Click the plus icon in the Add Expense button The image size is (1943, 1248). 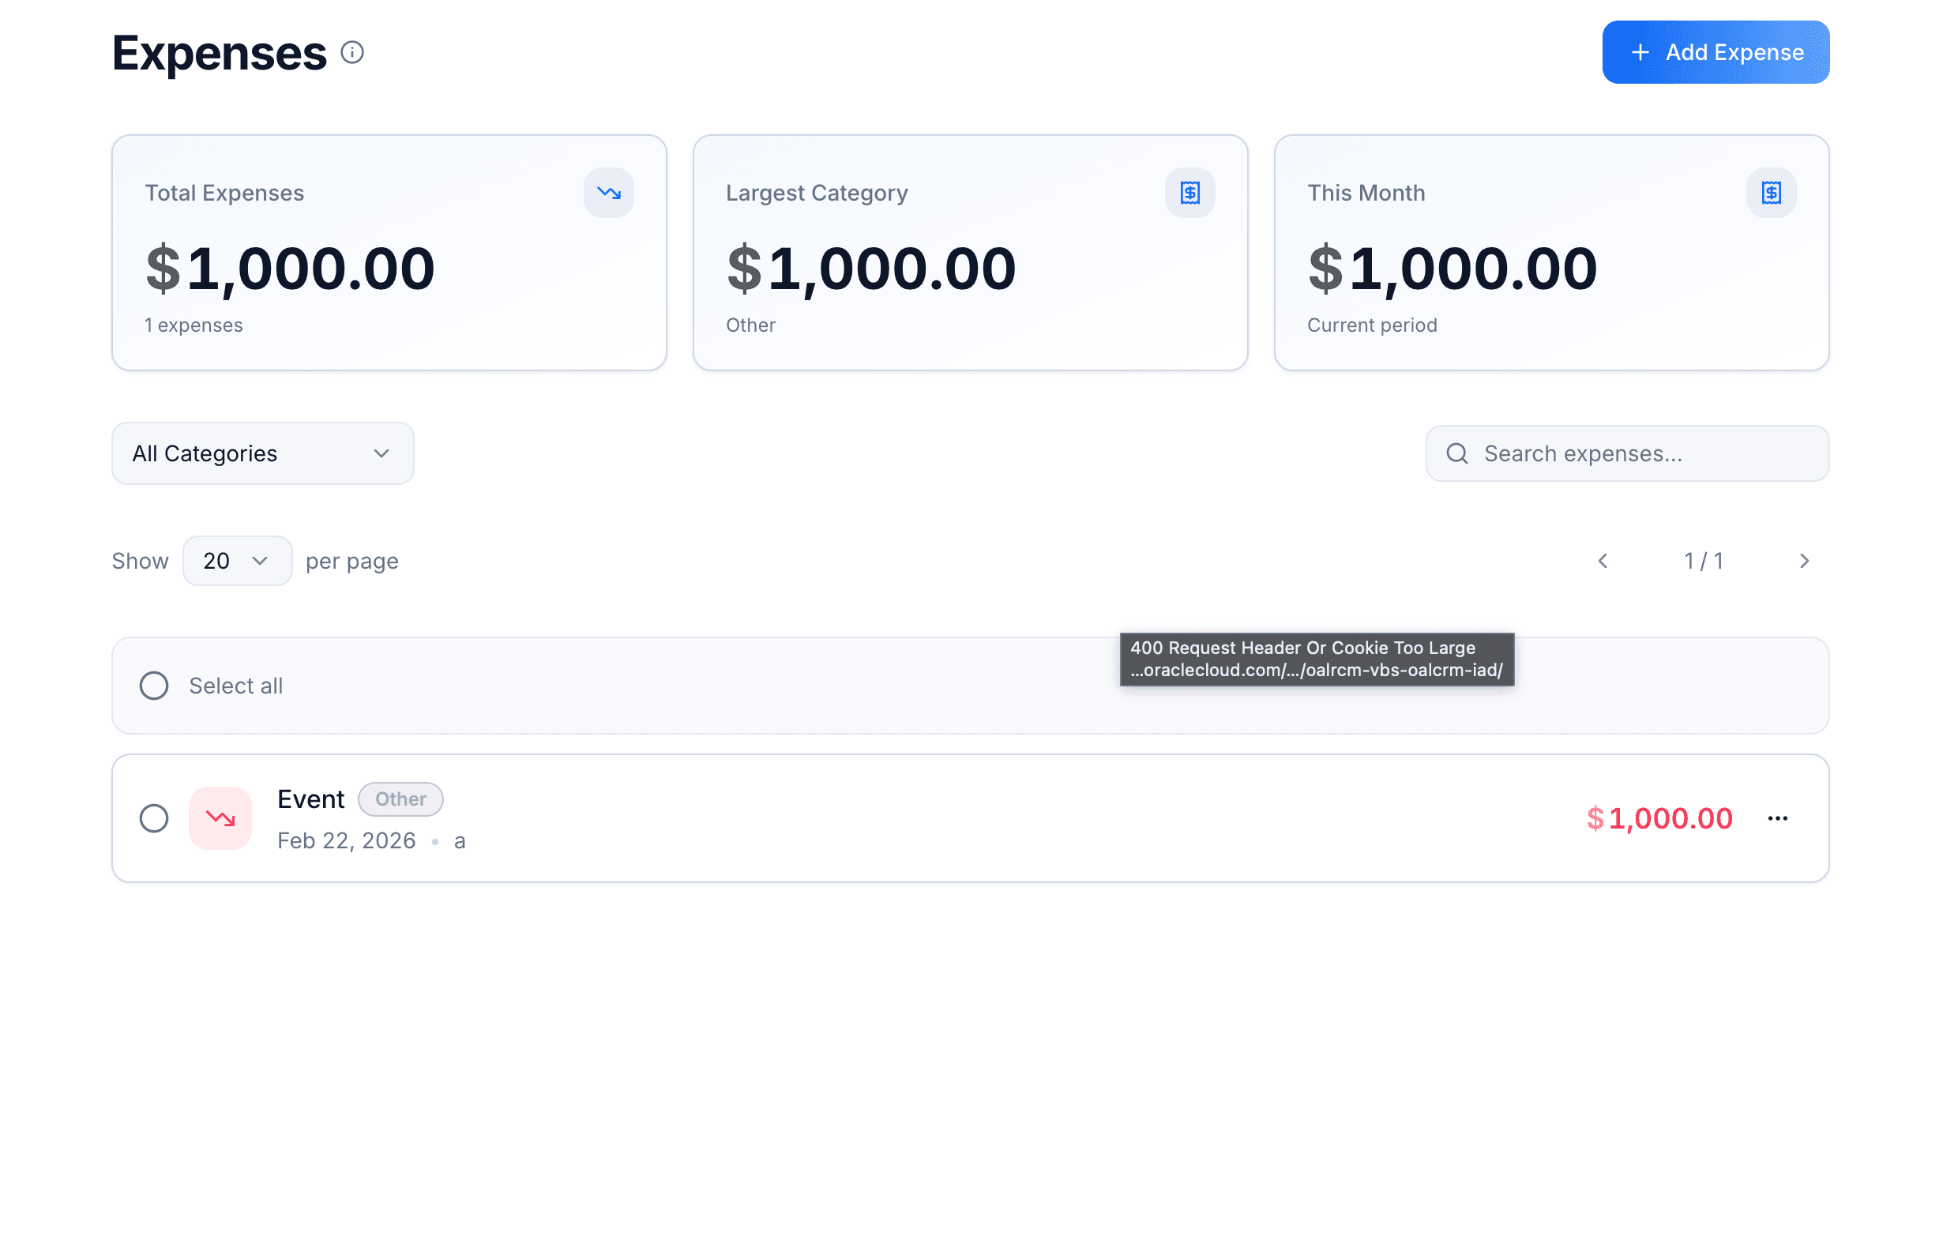1640,52
